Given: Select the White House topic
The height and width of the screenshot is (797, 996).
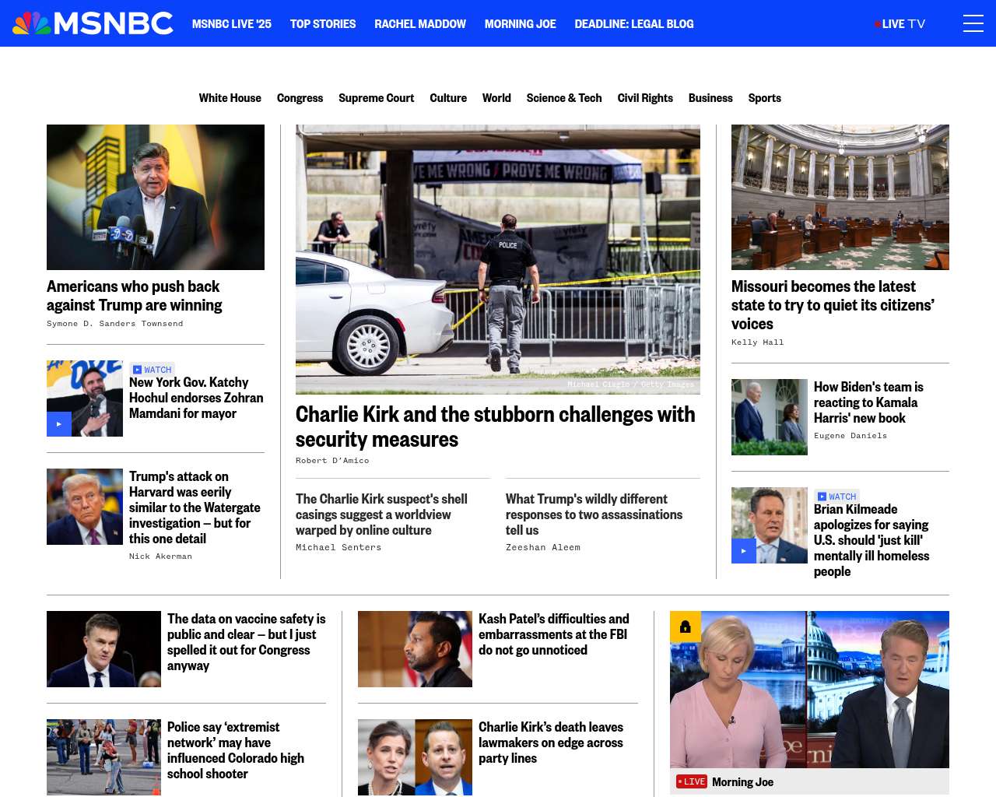Looking at the screenshot, I should (x=230, y=98).
